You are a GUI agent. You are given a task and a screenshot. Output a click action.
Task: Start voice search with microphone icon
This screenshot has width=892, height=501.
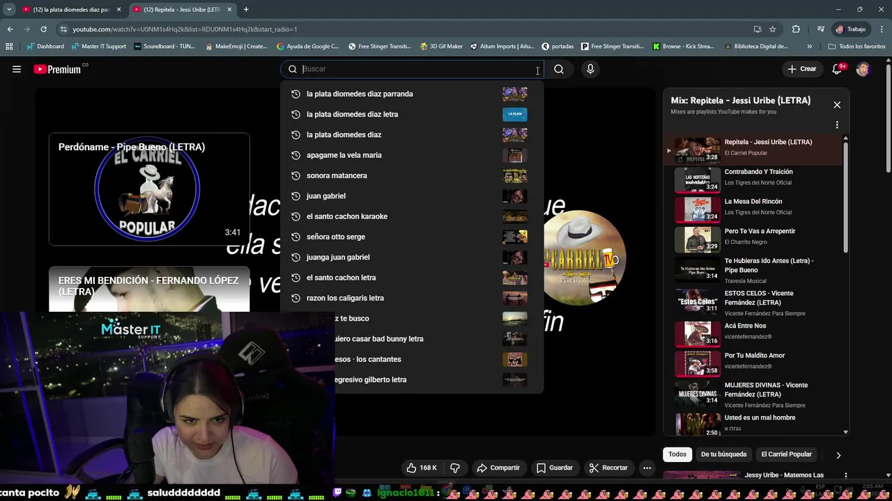[x=590, y=69]
